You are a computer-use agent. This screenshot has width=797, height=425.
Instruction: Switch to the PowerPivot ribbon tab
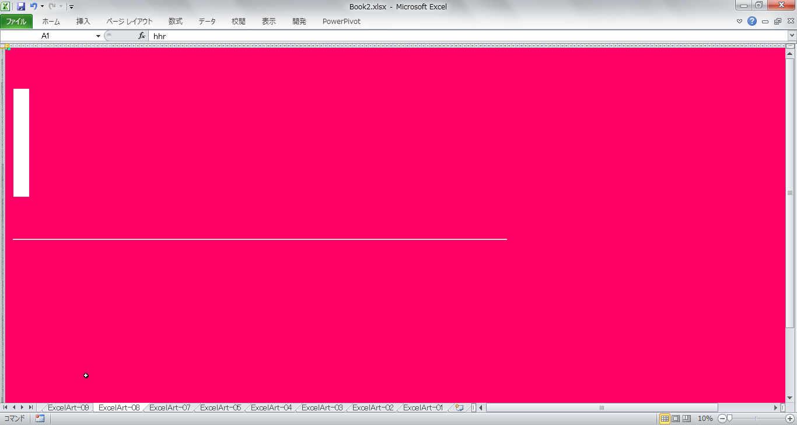[342, 22]
